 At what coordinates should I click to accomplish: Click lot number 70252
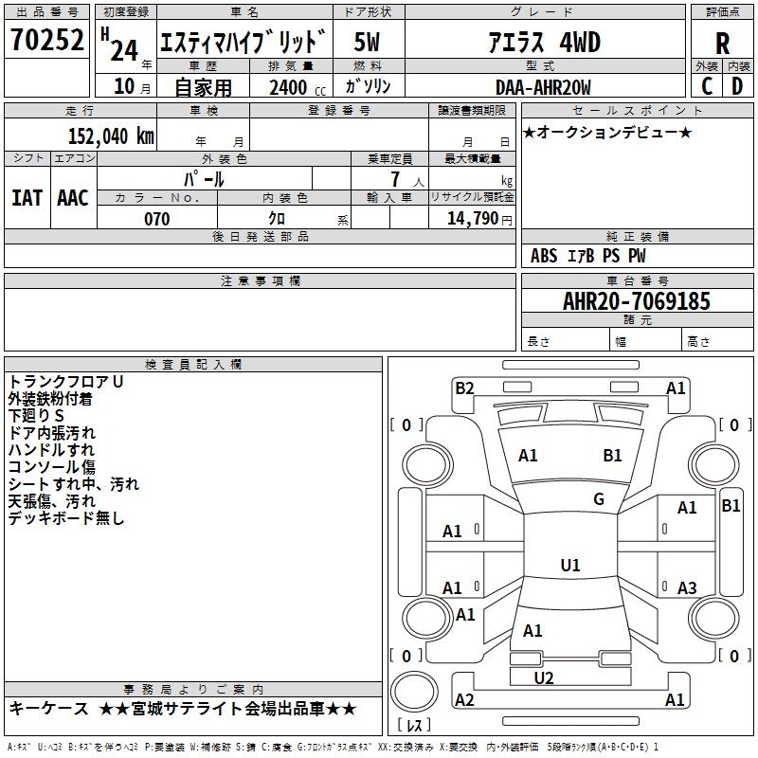pyautogui.click(x=46, y=39)
